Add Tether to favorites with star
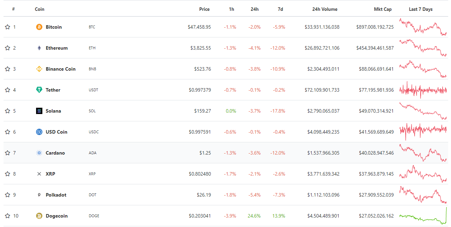Image resolution: width=451 pixels, height=227 pixels. pyautogui.click(x=7, y=90)
